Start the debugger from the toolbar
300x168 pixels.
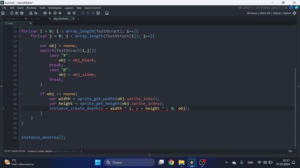pos(45,13)
